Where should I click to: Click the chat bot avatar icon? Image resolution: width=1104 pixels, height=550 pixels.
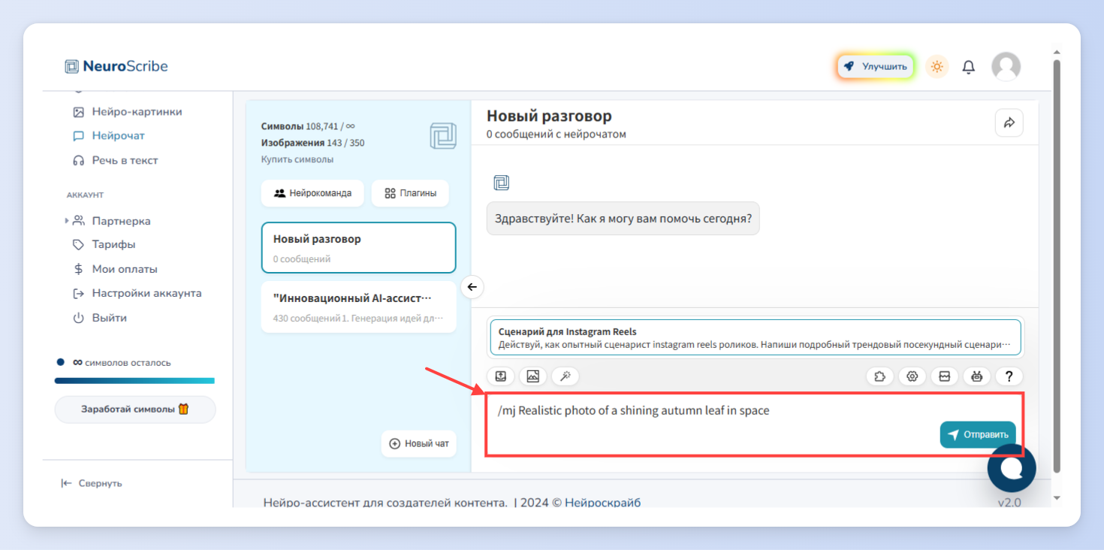tap(501, 183)
